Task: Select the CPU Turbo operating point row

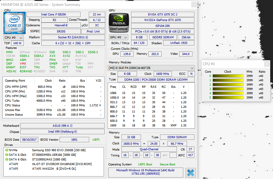Action: coord(53,101)
